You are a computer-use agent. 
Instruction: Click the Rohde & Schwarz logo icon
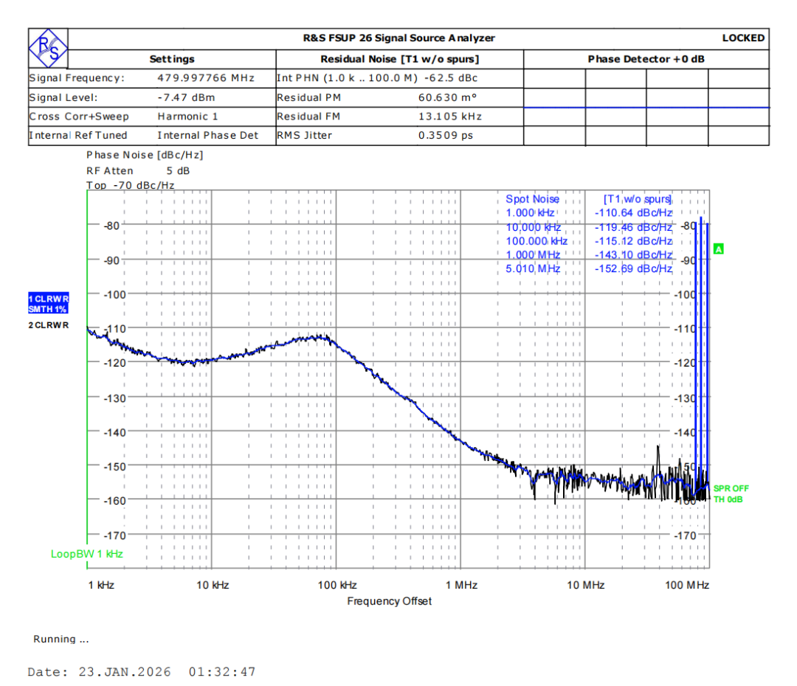point(48,48)
